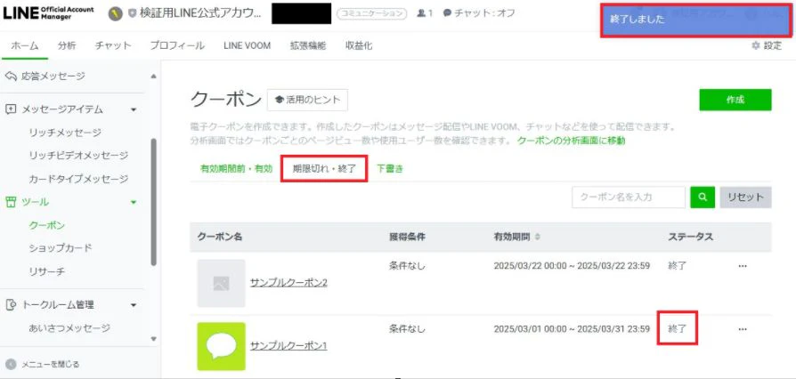Open the LINE VOOM tab
The image size is (796, 379).
pyautogui.click(x=247, y=45)
